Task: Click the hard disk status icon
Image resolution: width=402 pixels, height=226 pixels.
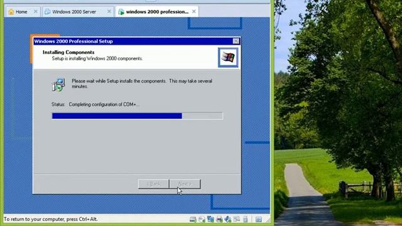Action: (193, 219)
